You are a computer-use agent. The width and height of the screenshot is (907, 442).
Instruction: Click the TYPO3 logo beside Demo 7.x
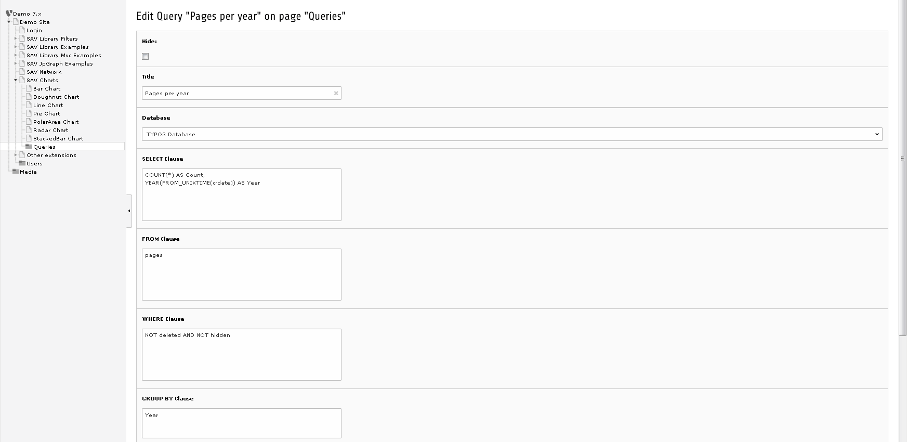pos(9,14)
